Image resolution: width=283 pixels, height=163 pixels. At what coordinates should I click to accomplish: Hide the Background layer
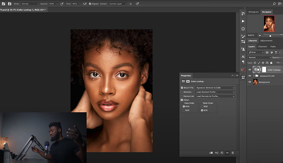point(249,82)
